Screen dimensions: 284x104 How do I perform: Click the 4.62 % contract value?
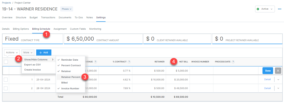127,79
